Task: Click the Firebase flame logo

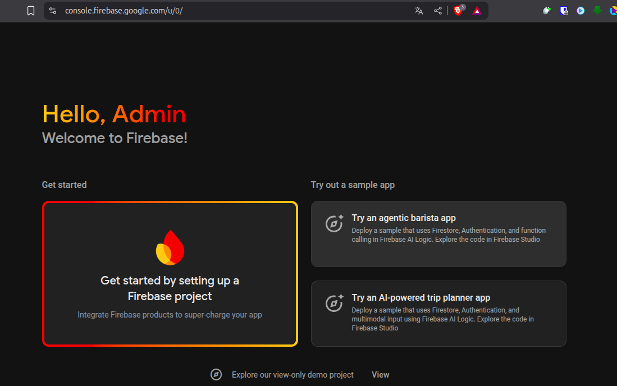Action: (x=170, y=247)
